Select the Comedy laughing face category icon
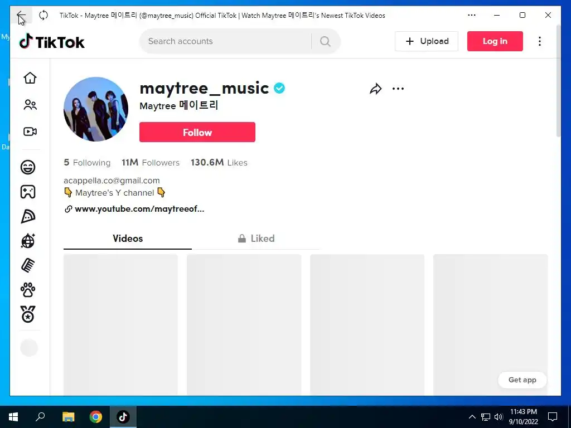571x428 pixels. coord(28,167)
